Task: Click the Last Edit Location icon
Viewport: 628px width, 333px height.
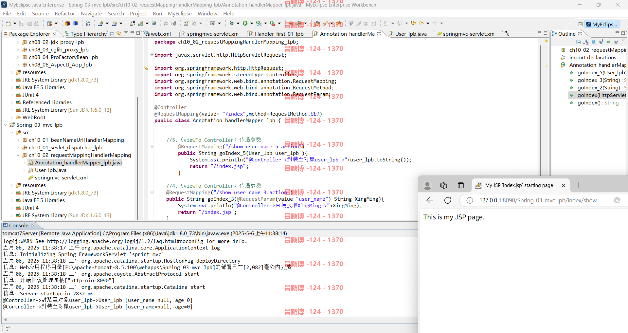Action: 414,23
